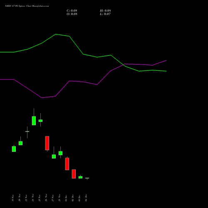Select the '26 Nov' date label
The width and height of the screenshot is (208, 208).
pyautogui.click(x=46, y=198)
